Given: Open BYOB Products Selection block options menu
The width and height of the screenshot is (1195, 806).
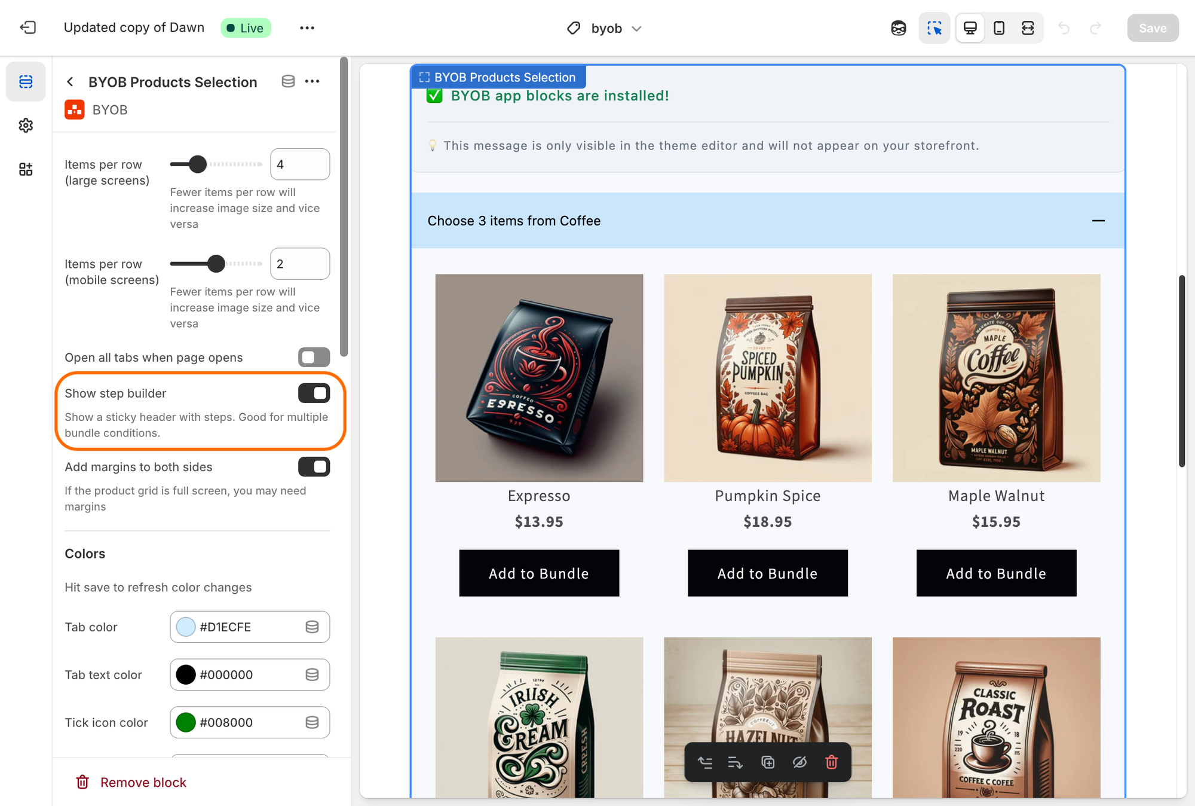Looking at the screenshot, I should (x=312, y=81).
